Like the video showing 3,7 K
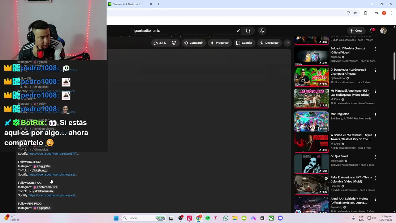 point(160,43)
